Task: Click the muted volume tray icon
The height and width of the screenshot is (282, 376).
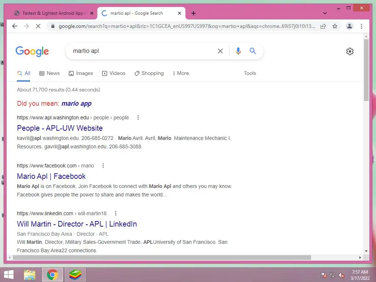Action: tap(341, 275)
